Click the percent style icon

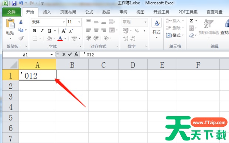[137, 31]
